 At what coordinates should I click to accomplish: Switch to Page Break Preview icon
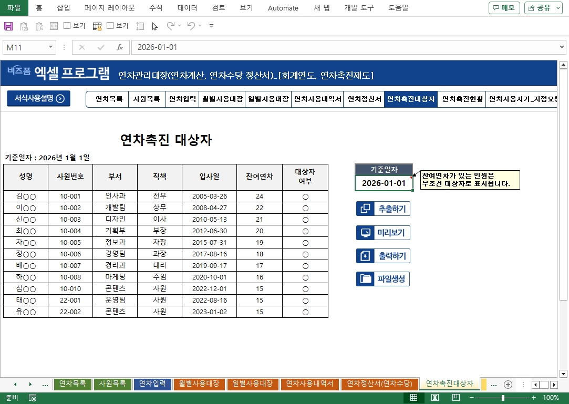456,398
